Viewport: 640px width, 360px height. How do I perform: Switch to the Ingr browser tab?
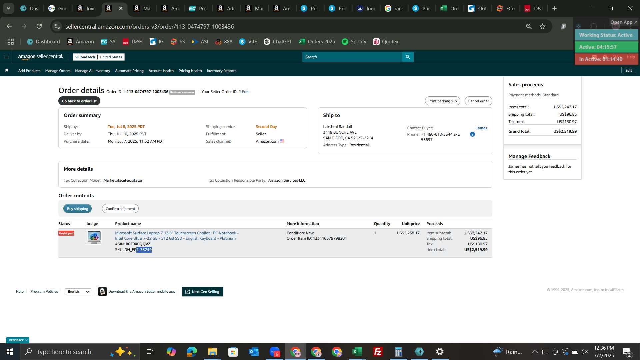366,8
